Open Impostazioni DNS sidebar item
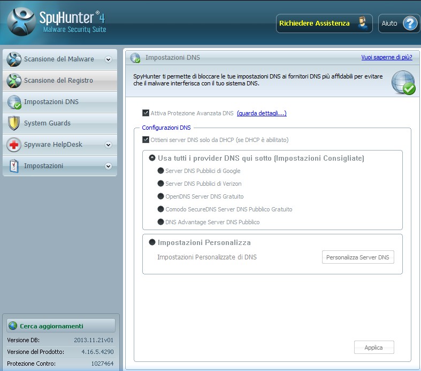 (x=60, y=102)
